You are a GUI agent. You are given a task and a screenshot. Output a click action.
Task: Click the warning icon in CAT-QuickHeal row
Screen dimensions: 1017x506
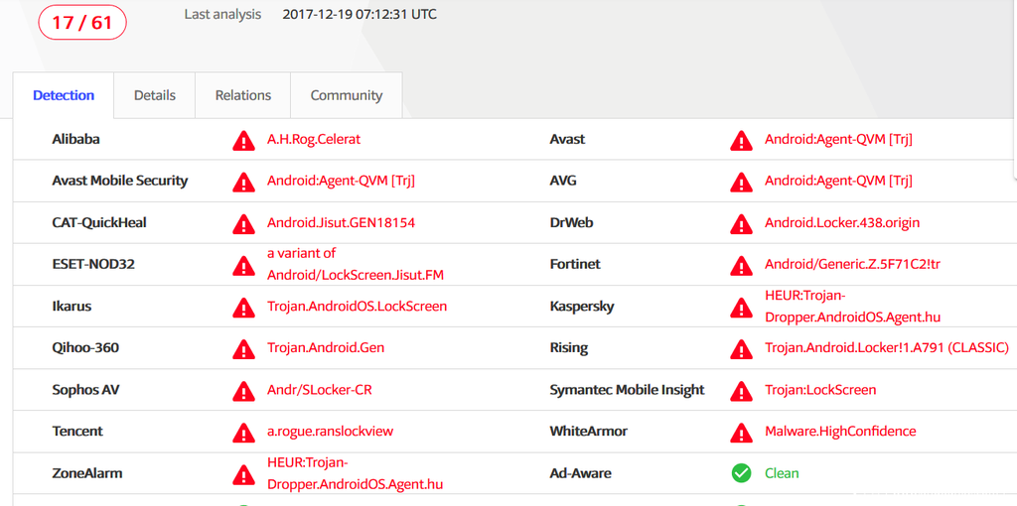243,224
